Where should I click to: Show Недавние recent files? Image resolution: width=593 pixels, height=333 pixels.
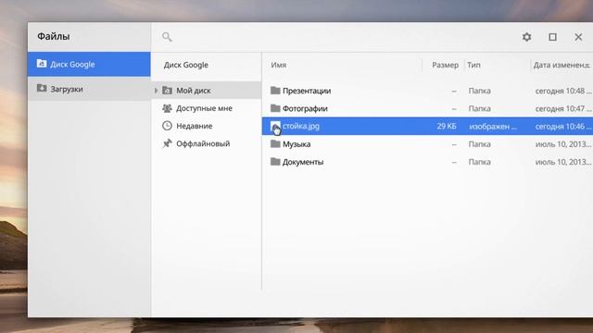(207, 126)
